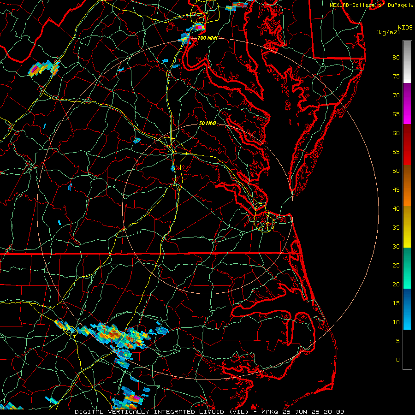
Task: Select the 40 value on the scale
Action: (396, 208)
